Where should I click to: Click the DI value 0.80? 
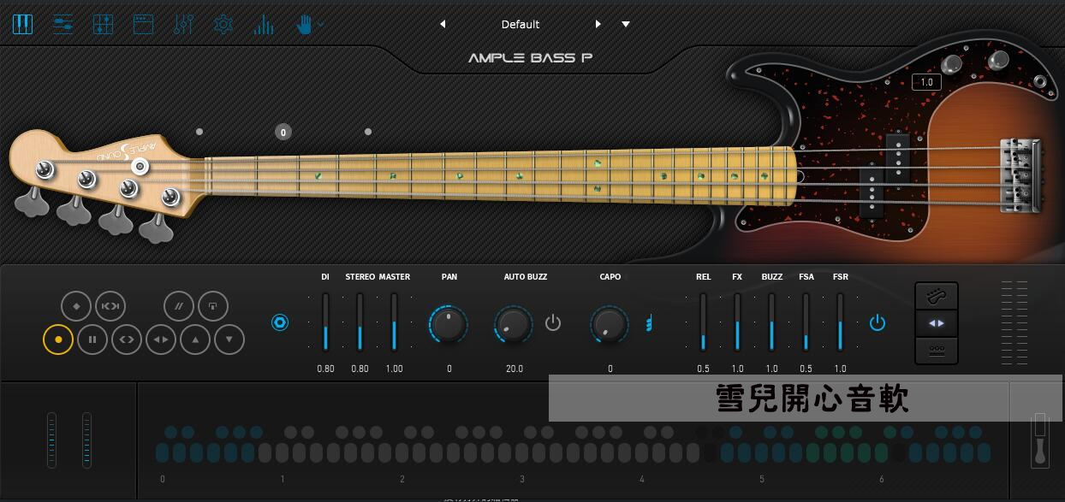325,369
